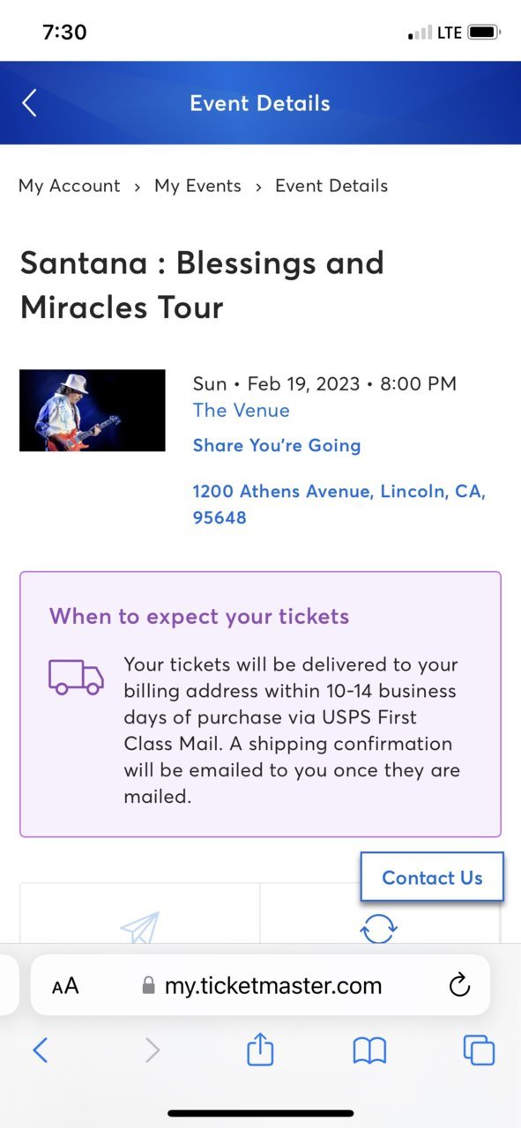Tap the delivery truck icon
This screenshot has height=1128, width=521.
point(76,677)
